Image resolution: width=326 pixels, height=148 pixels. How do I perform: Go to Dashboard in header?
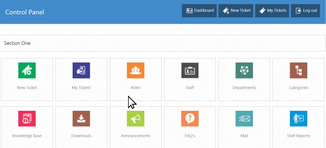pyautogui.click(x=199, y=11)
